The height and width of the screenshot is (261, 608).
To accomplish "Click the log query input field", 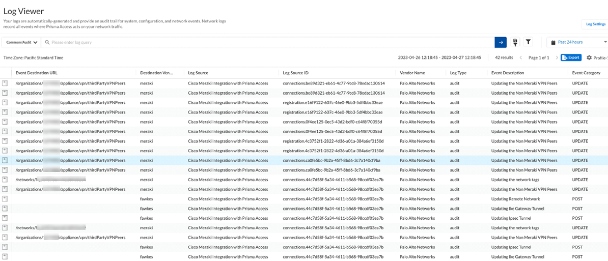I will pos(270,42).
